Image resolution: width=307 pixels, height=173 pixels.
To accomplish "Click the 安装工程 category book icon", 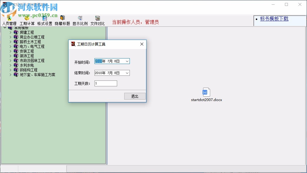I will pos(17,51).
